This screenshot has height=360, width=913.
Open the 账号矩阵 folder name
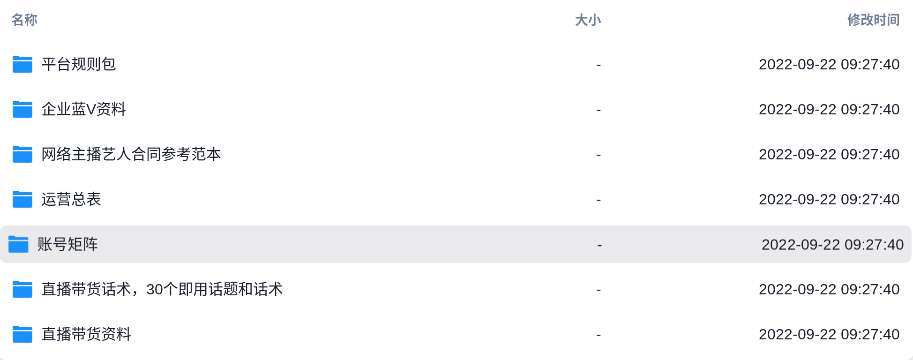coord(67,244)
